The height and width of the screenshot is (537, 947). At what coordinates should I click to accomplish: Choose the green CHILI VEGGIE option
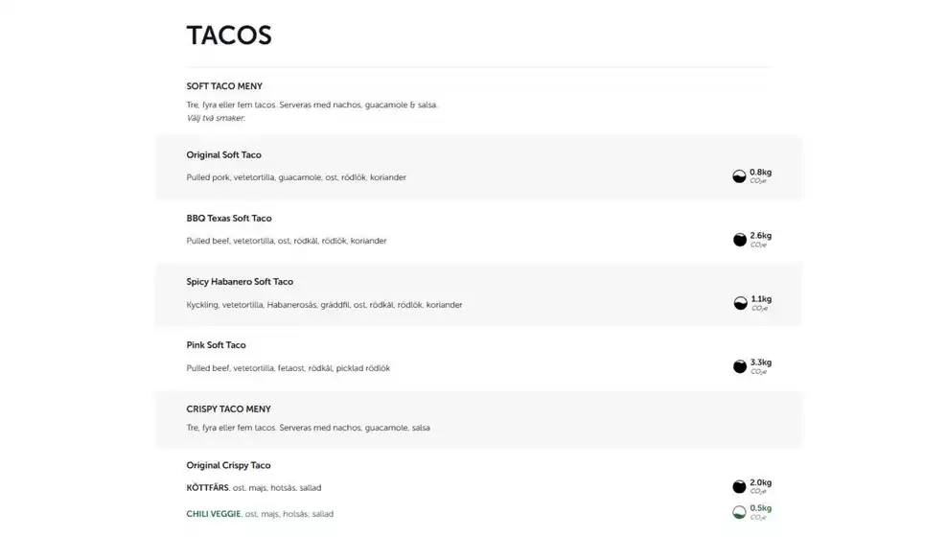pos(213,514)
